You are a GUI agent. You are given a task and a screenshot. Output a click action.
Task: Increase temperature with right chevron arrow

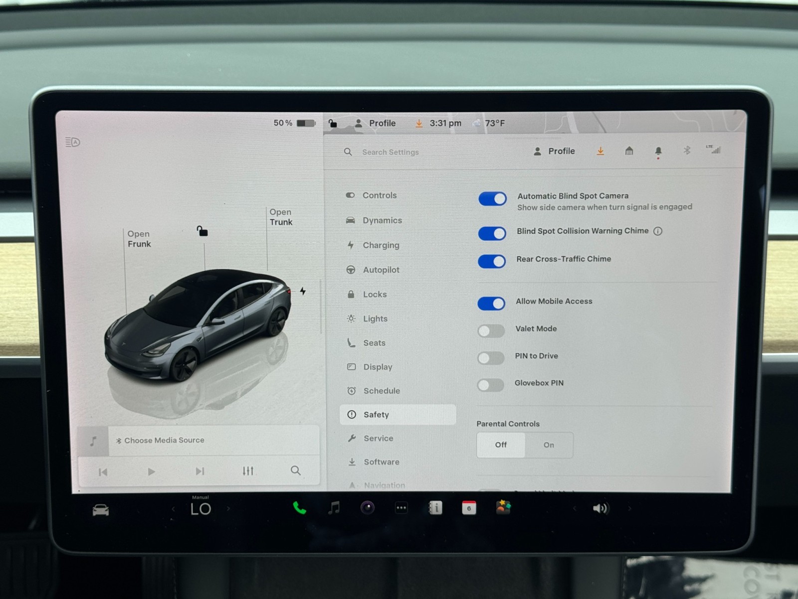(x=228, y=509)
